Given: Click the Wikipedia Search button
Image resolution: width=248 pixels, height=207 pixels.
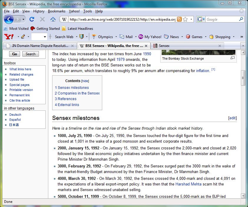Looking at the screenshot, I should coord(31,54).
